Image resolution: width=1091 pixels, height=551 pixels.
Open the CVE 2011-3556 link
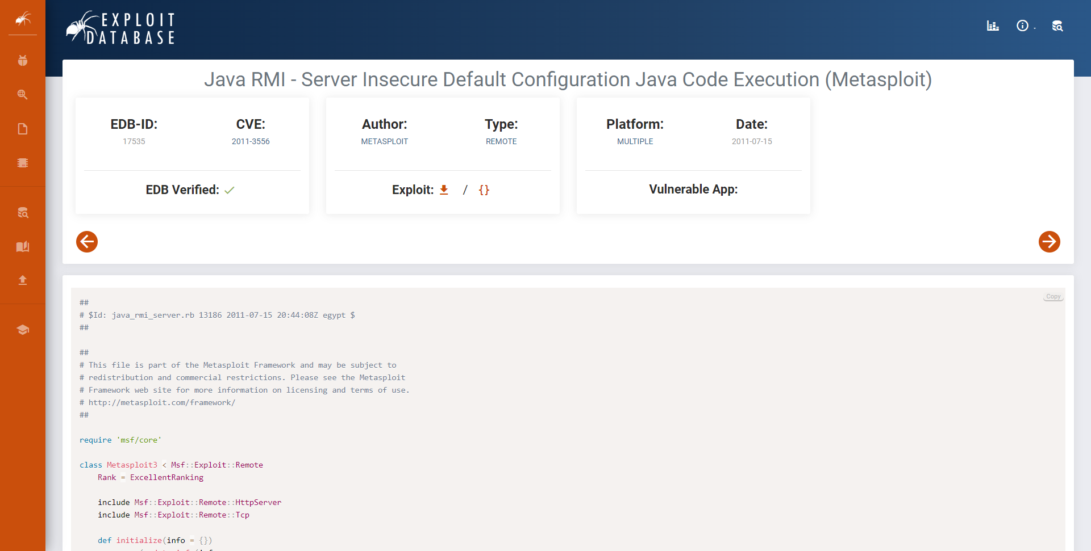(x=251, y=141)
